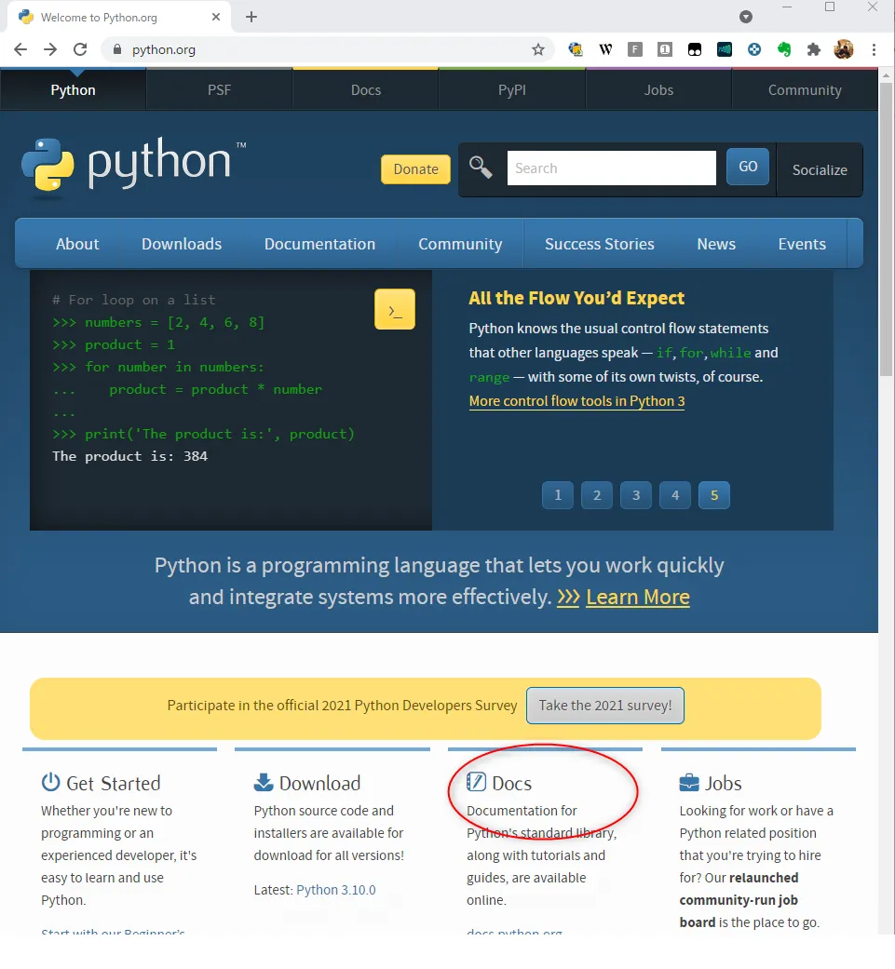Click the Wikipedia extension icon

605,50
